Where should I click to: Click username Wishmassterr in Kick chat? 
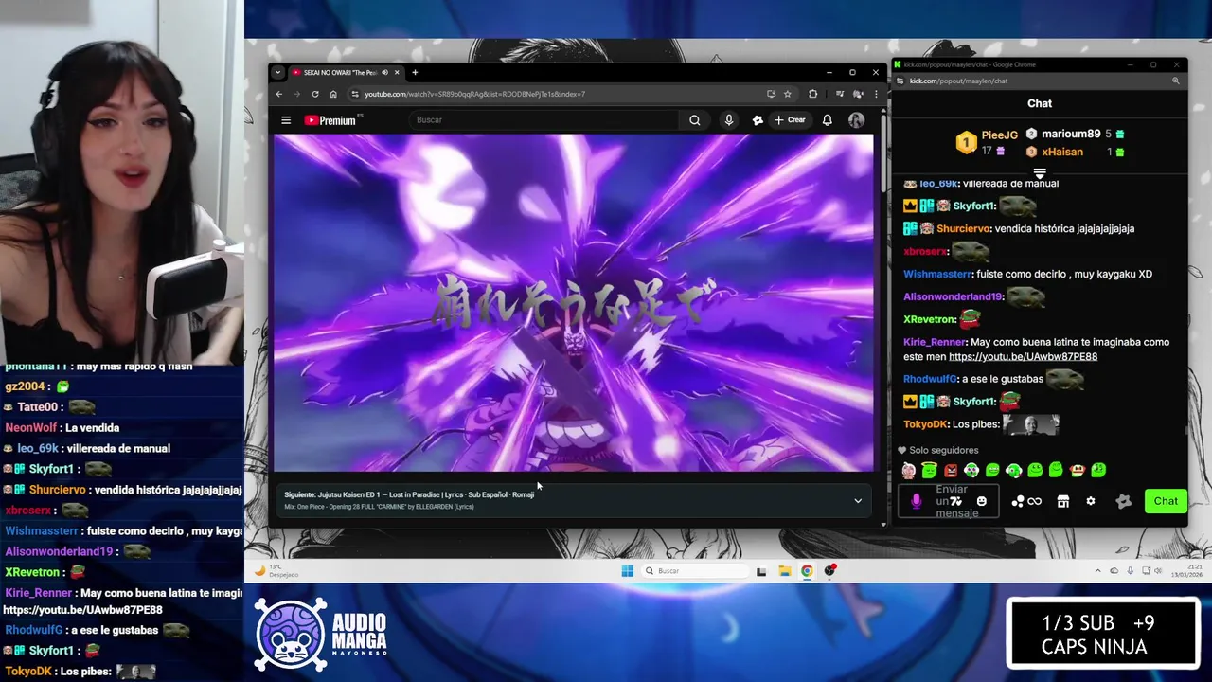pos(937,274)
